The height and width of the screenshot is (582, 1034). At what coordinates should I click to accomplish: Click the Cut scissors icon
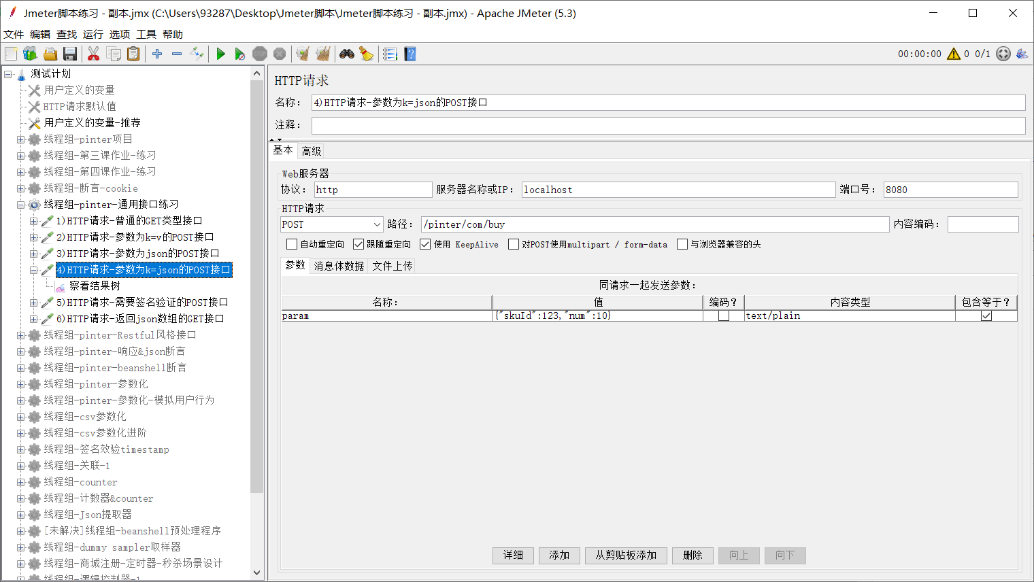[x=94, y=54]
